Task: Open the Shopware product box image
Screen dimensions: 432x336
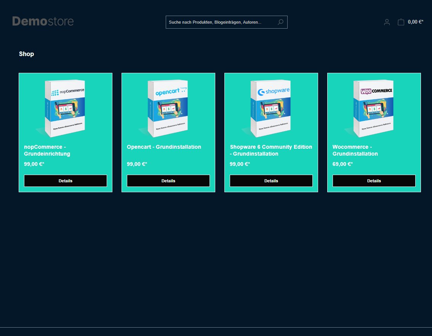Action: point(271,108)
